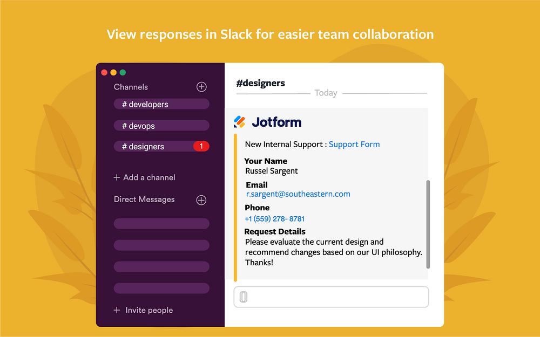Open the Support Form link
This screenshot has height=337, width=540.
(354, 145)
